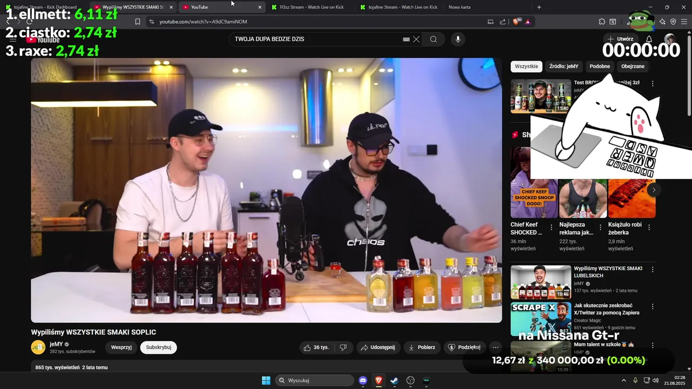Click the Brave browser taskbar icon
This screenshot has width=692, height=389.
pyautogui.click(x=379, y=380)
